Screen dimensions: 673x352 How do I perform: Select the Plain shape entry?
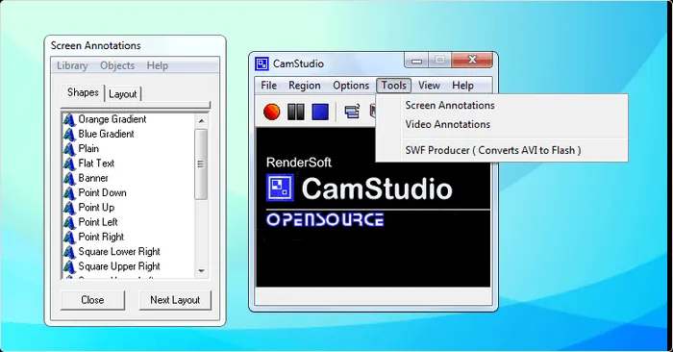(x=88, y=148)
